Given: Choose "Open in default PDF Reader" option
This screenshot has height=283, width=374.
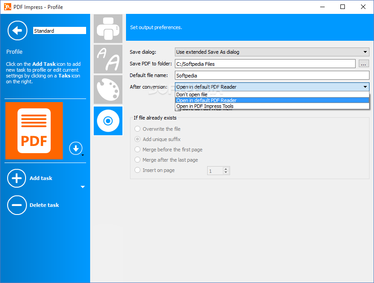Looking at the screenshot, I should coord(272,100).
